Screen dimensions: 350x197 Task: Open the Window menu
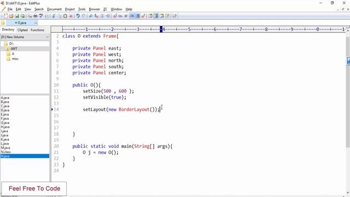(116, 9)
